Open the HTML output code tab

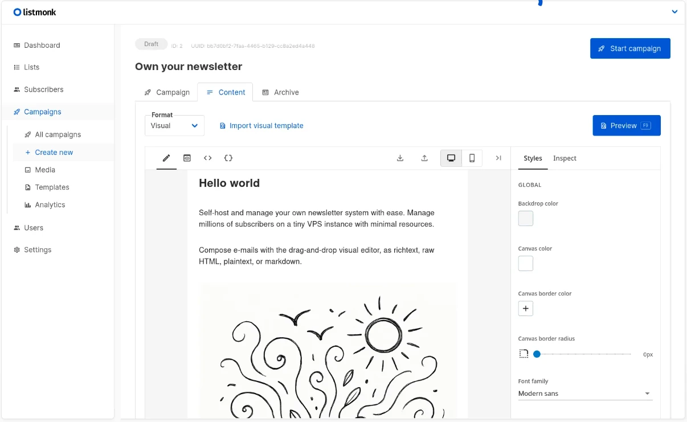click(x=207, y=158)
